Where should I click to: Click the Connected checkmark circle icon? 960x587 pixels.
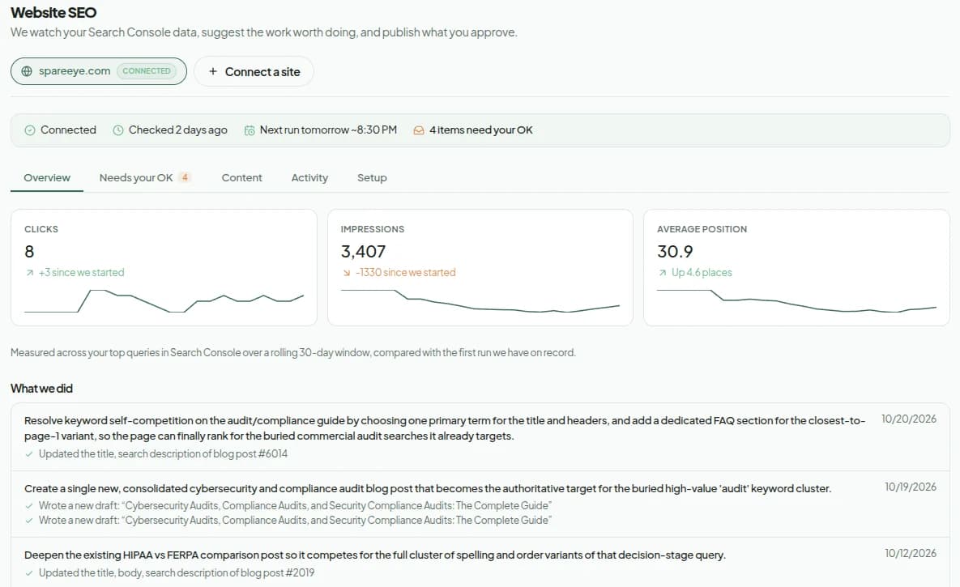coord(29,130)
